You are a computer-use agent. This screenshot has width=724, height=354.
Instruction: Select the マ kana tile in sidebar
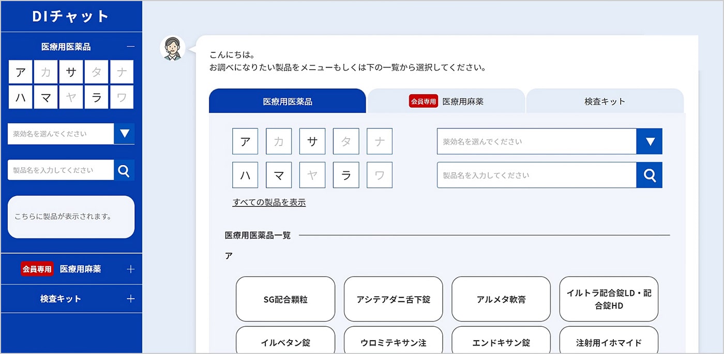pos(46,97)
